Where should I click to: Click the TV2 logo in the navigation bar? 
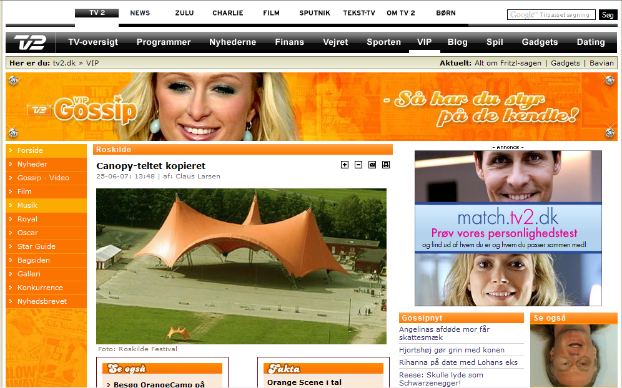(30, 42)
